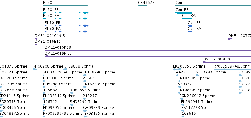Click the Rh50-PB coding sequence glyph
Viewport: 251px width, 118px height.
[x=67, y=26]
